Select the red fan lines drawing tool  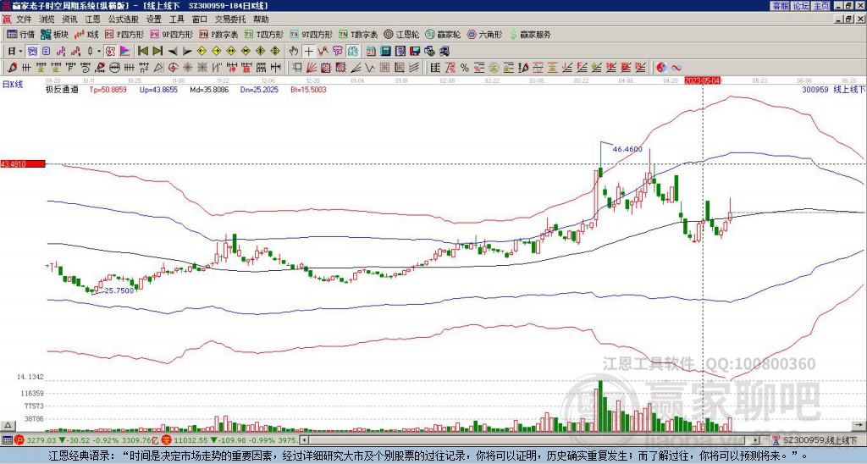(311, 68)
